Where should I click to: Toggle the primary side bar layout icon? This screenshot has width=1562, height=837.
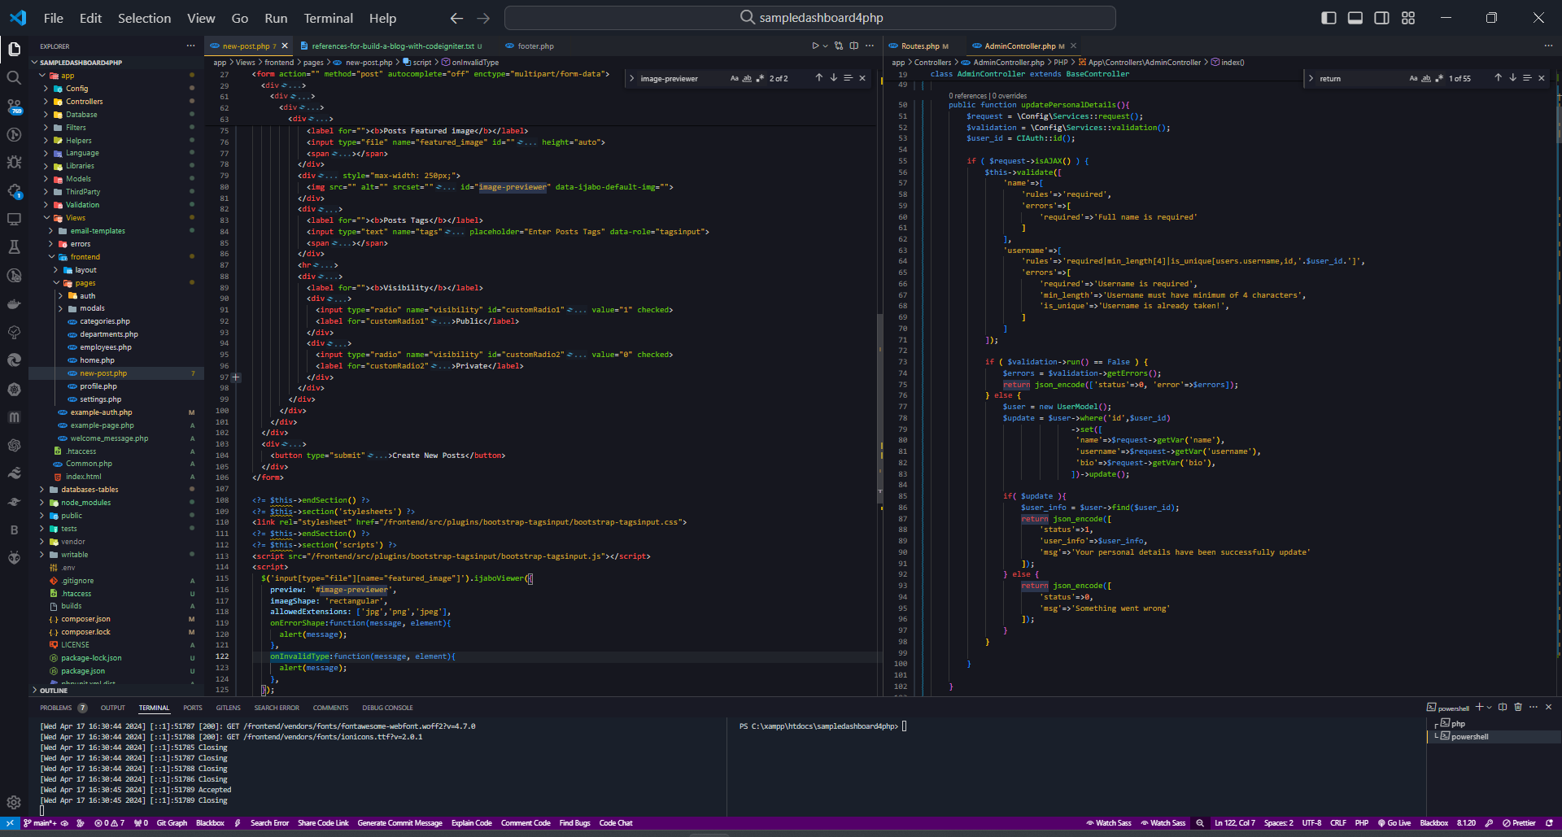click(1329, 18)
